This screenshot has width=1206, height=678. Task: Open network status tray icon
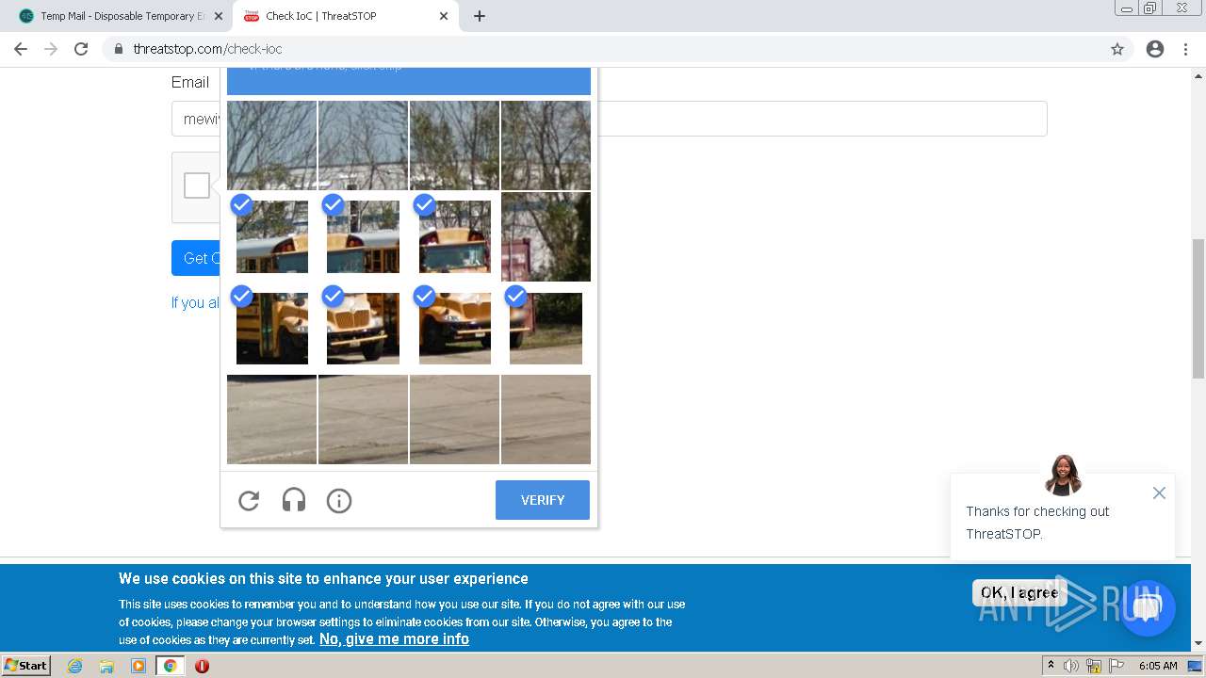click(1094, 666)
